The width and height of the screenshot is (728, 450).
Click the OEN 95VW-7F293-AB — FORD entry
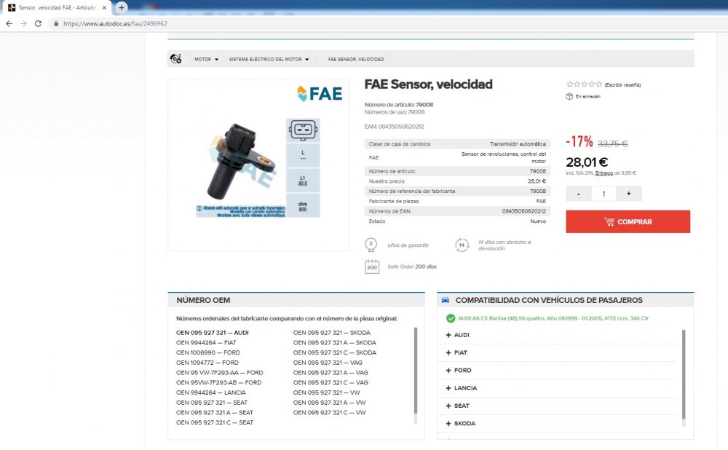218,383
